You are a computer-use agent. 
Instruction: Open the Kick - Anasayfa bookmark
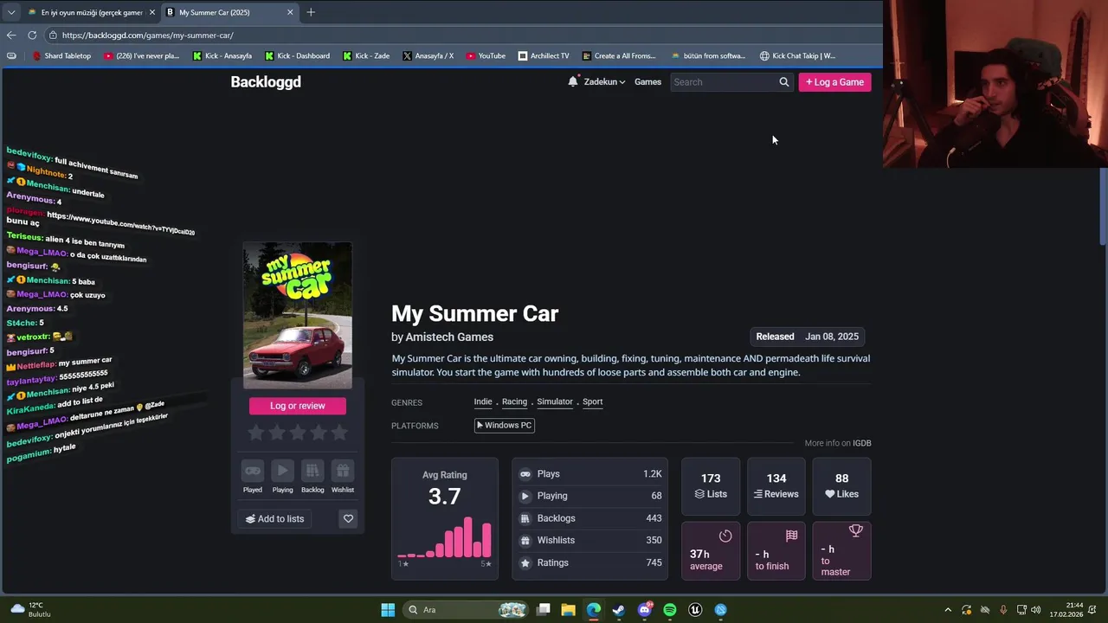click(222, 55)
